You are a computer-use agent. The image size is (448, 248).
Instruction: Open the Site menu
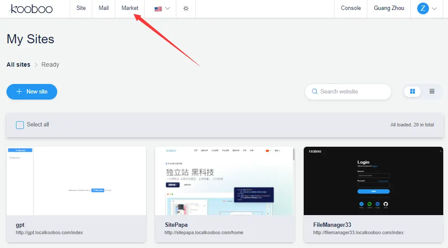81,8
